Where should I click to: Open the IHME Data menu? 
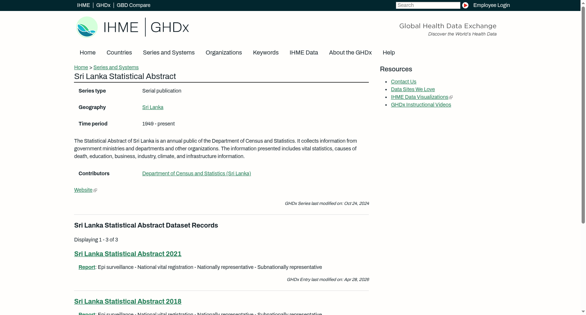pos(304,53)
